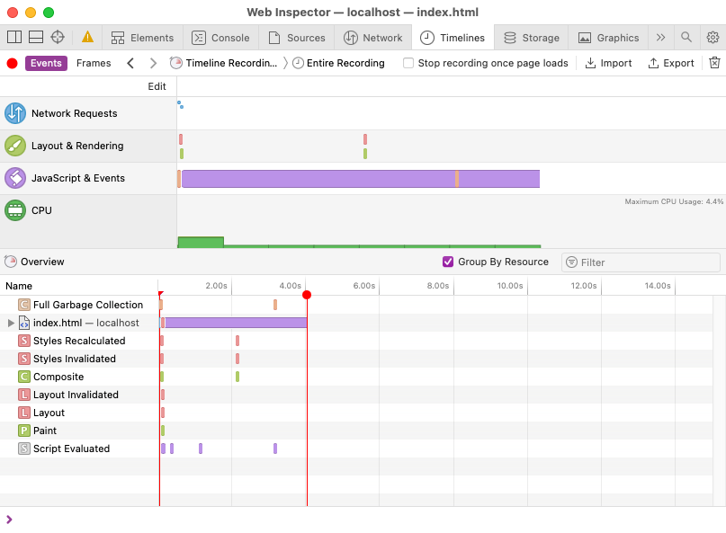726x533 pixels.
Task: Click the Filter input field
Action: 641,262
